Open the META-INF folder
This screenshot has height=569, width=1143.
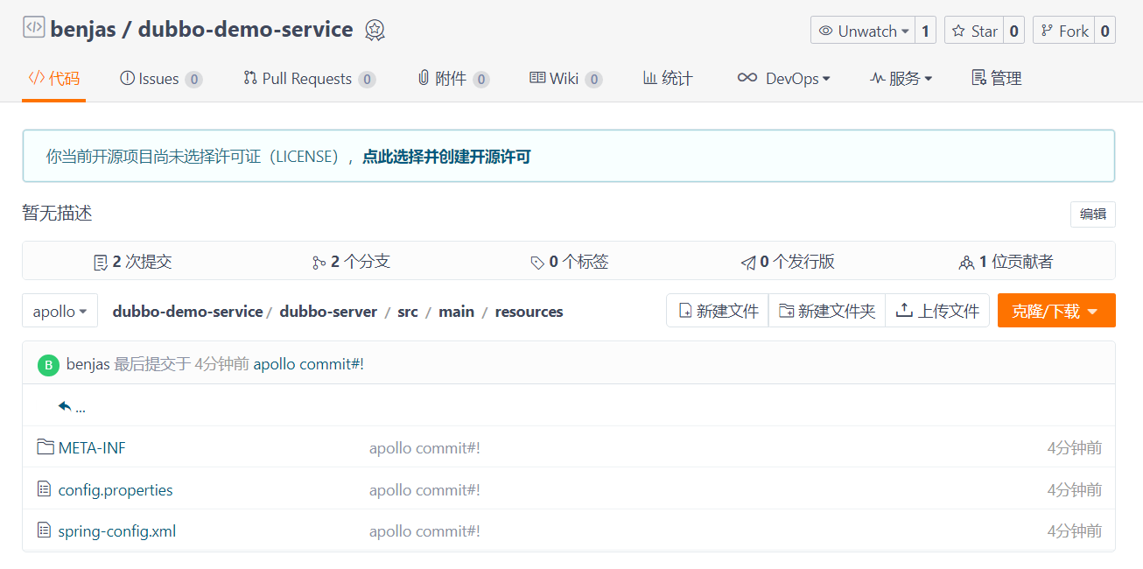click(91, 448)
